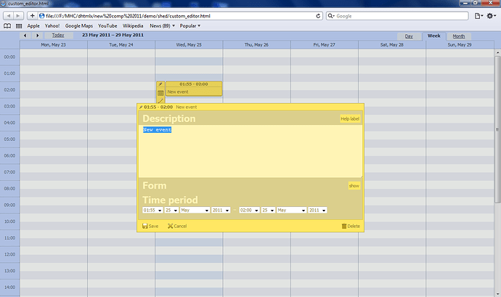Image resolution: width=501 pixels, height=297 pixels.
Task: Open start month May dropdown
Action: tap(195, 210)
